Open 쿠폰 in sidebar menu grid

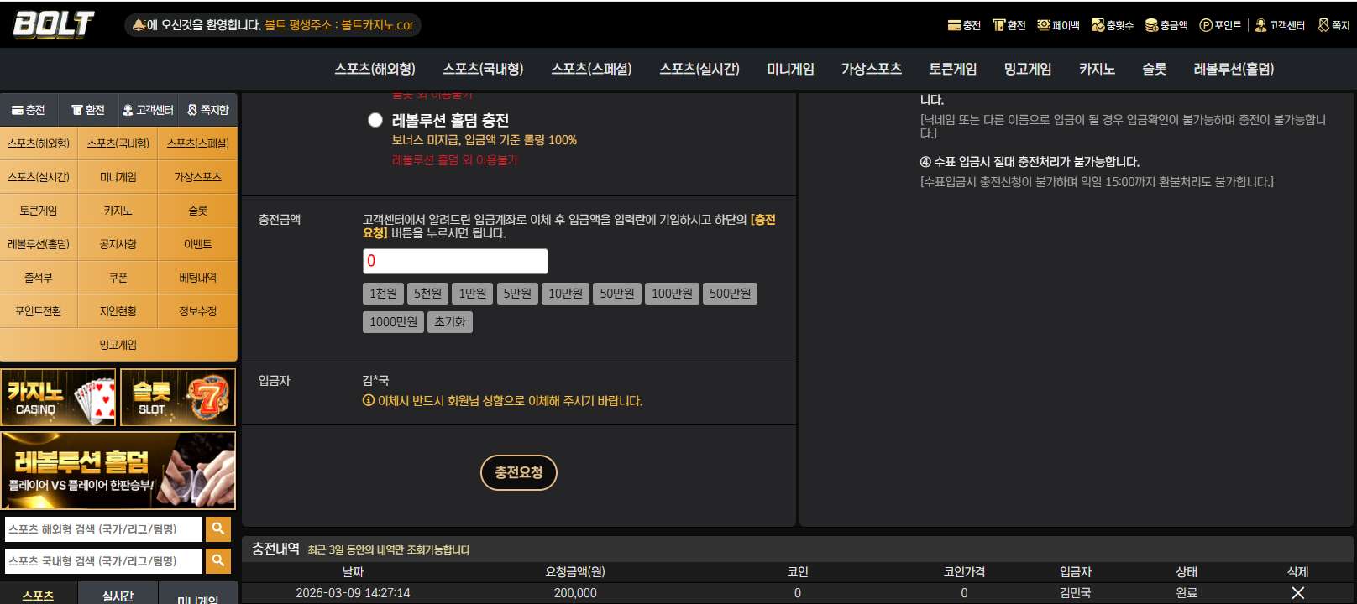point(118,278)
